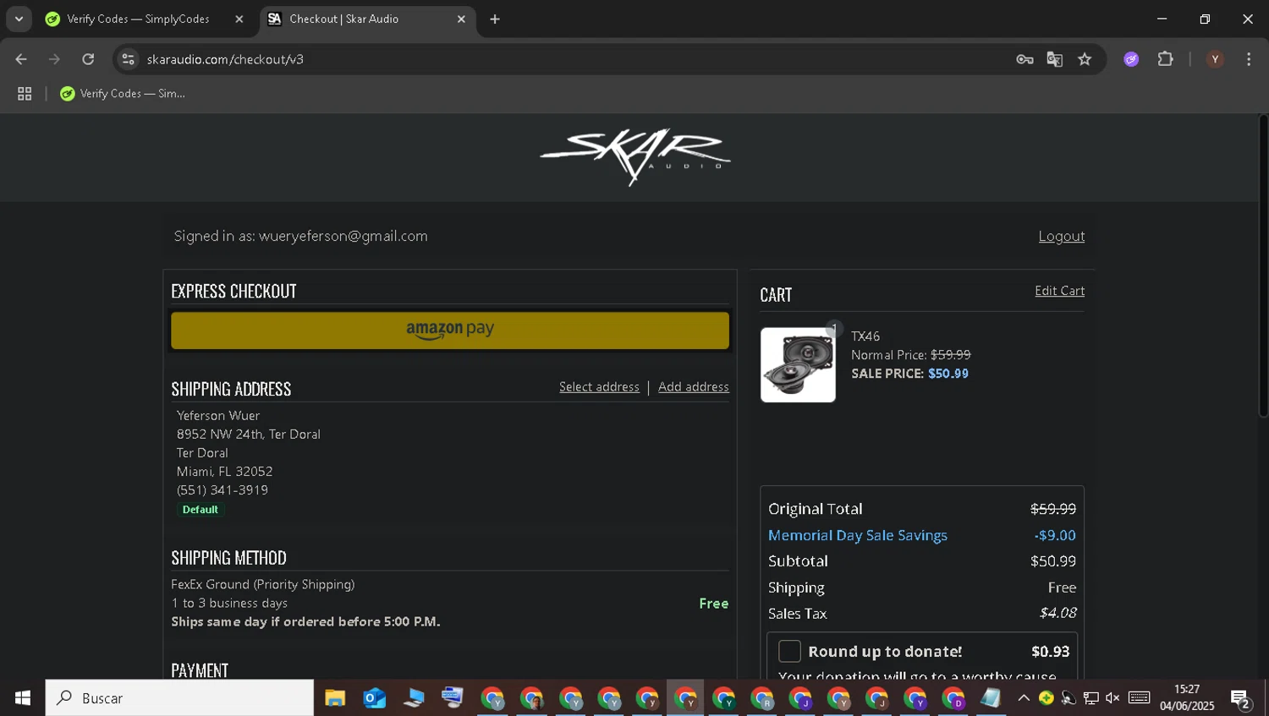Click Add address link
This screenshot has height=716, width=1269.
tap(693, 386)
